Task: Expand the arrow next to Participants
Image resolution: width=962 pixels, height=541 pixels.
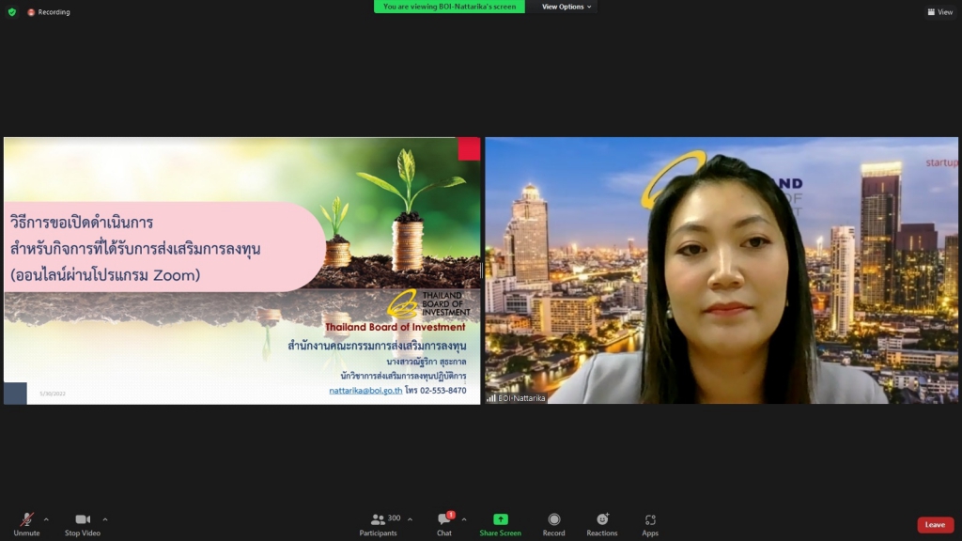Action: 410,519
